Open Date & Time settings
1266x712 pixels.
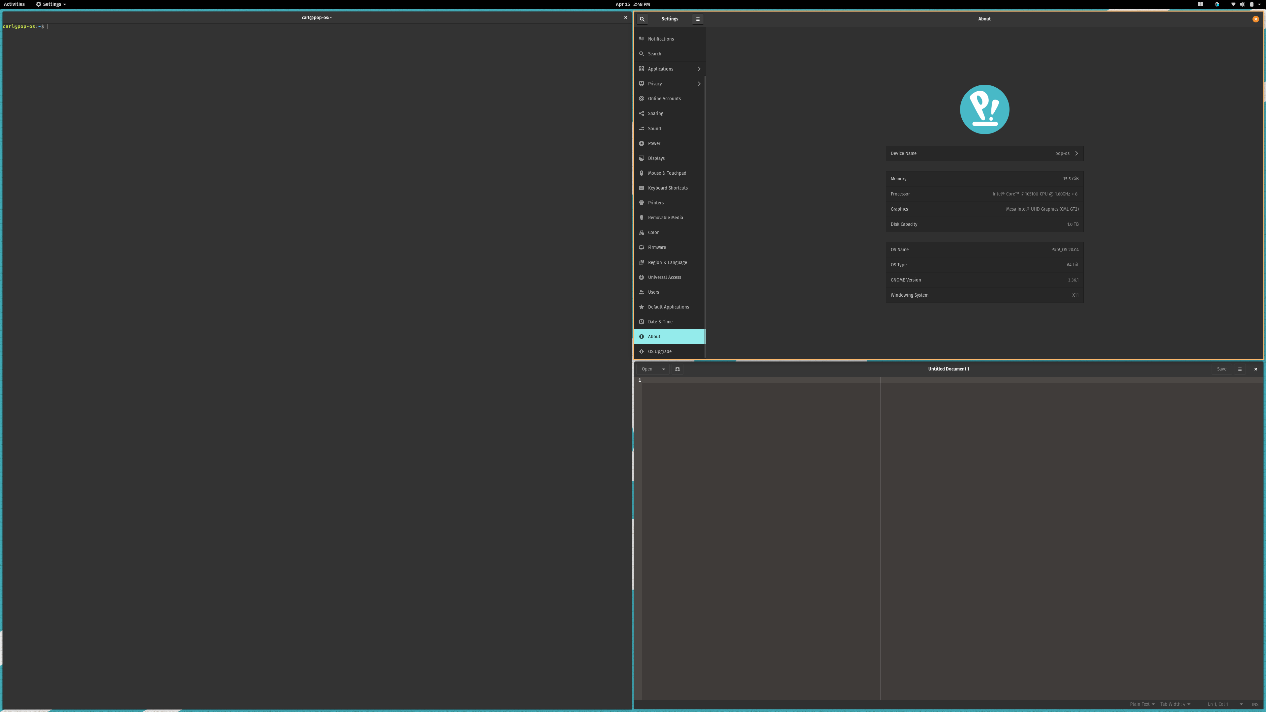[x=660, y=321]
